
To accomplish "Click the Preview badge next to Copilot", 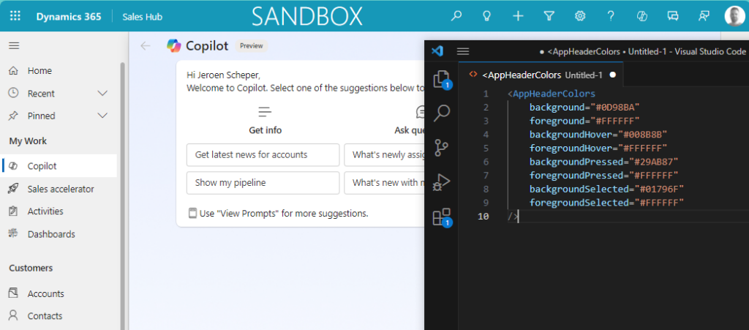I will pos(252,46).
